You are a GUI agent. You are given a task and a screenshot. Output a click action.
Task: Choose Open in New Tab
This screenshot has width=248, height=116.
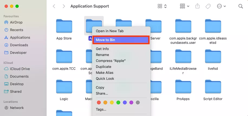(121, 31)
